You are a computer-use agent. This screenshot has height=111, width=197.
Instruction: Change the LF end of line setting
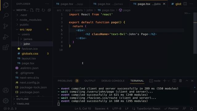tap(127, 109)
